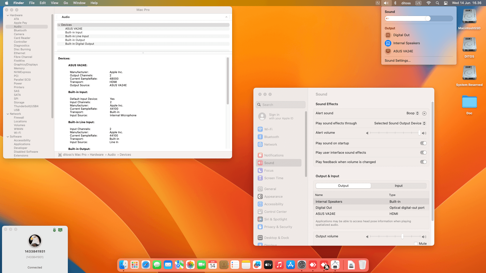Image resolution: width=486 pixels, height=273 pixels.
Task: Open the View menu
Action: tap(54, 3)
